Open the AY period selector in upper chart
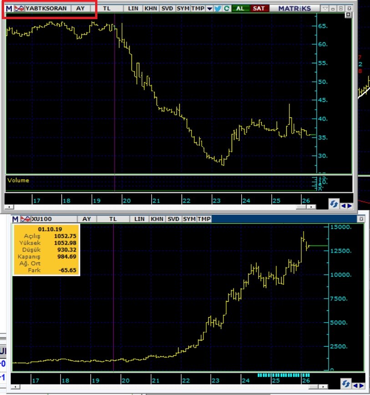This screenshot has width=370, height=395. 81,8
